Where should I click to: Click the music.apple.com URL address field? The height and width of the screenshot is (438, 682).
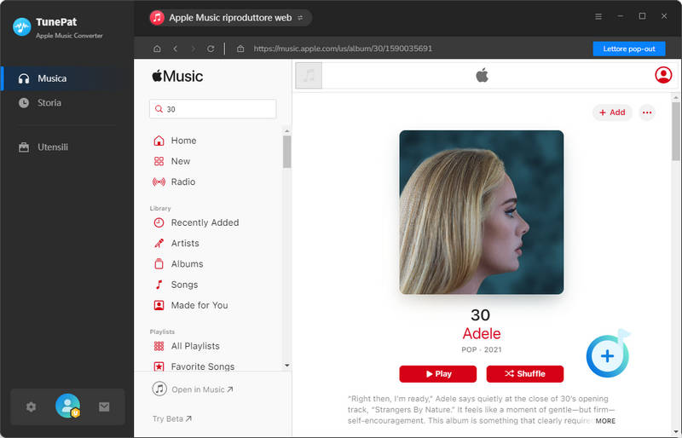pos(343,49)
